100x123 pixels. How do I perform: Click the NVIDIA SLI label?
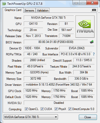pos(14,103)
